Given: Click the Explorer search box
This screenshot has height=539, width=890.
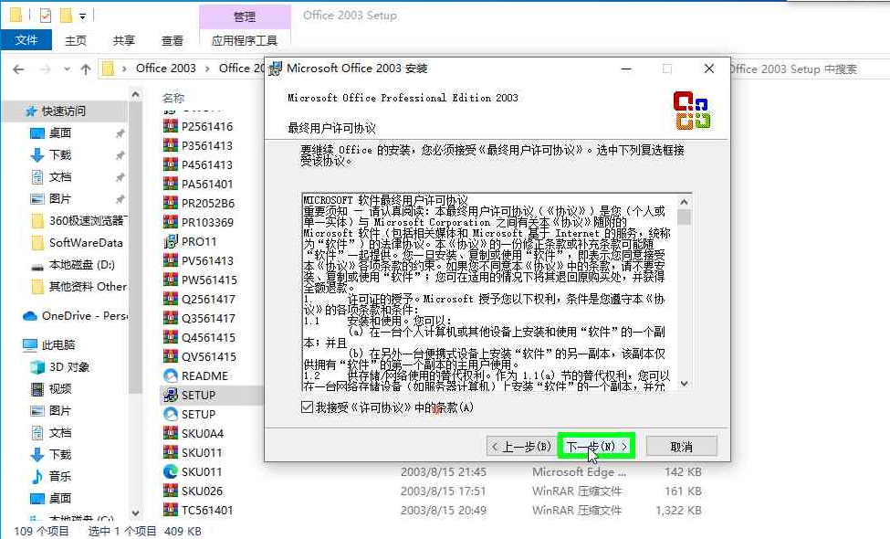Looking at the screenshot, I should coord(809,69).
